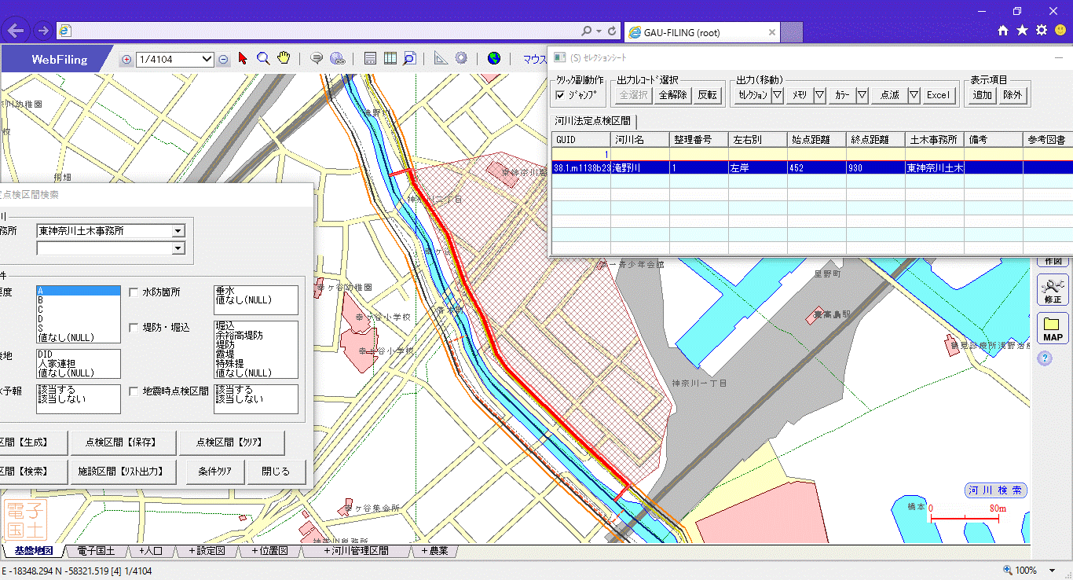Activate the magnifier zoom tool
Image resolution: width=1073 pixels, height=580 pixels.
[x=263, y=59]
